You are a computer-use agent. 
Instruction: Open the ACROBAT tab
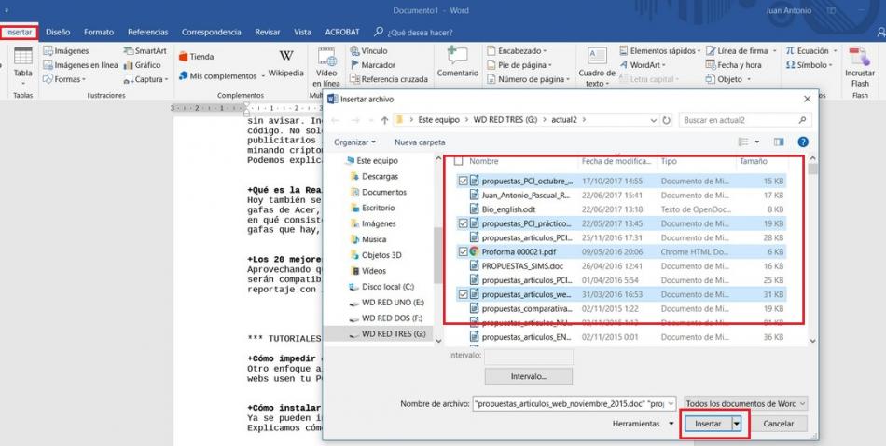point(342,33)
